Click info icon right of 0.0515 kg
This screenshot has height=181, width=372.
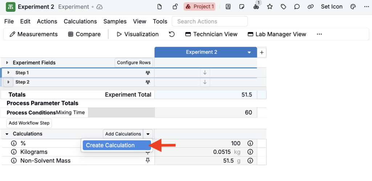250,152
